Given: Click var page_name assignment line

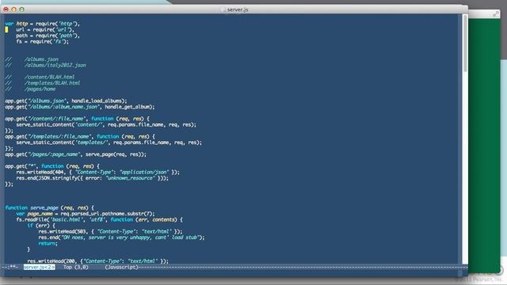Looking at the screenshot, I should [x=86, y=214].
